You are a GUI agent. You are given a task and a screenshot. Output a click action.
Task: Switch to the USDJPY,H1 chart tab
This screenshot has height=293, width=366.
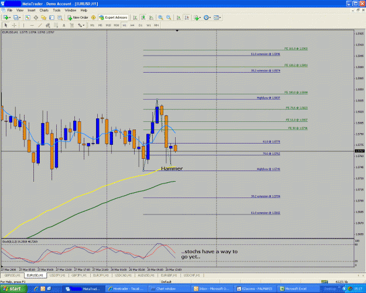pyautogui.click(x=57, y=275)
